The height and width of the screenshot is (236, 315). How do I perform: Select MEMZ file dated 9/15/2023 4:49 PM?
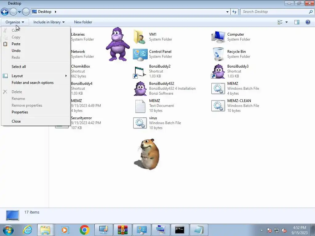pyautogui.click(x=76, y=101)
